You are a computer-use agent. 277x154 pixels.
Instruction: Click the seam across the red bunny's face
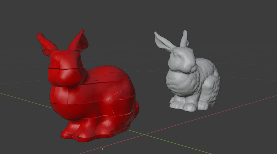click(x=66, y=69)
